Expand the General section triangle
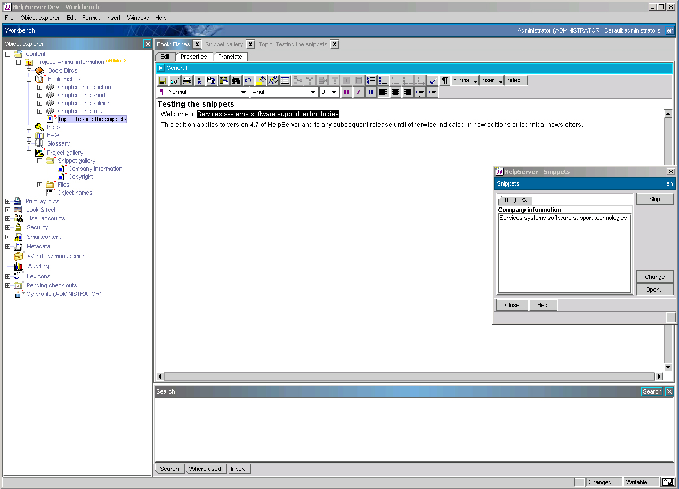This screenshot has height=489, width=679. point(161,68)
